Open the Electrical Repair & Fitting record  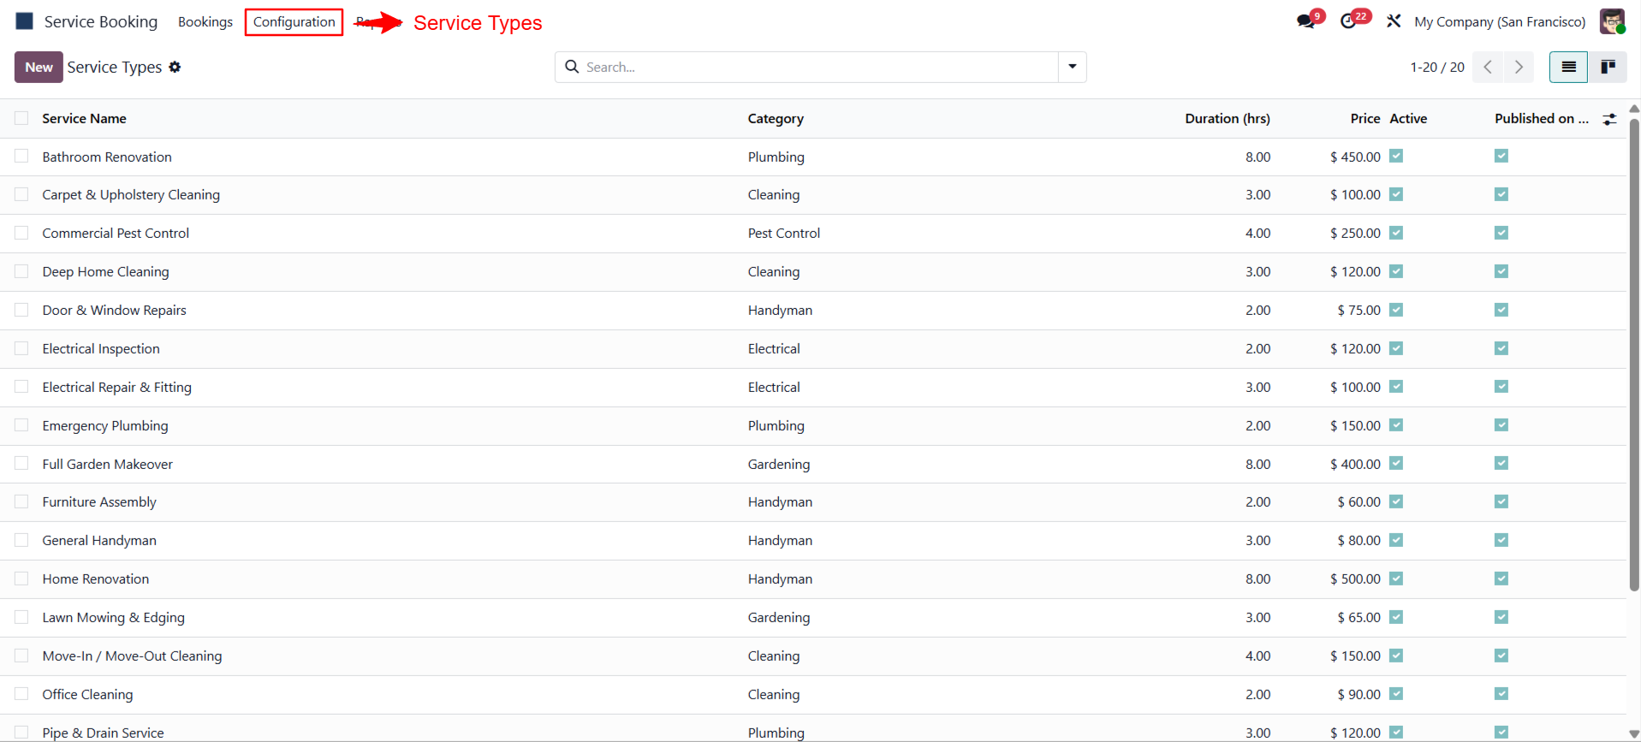(117, 387)
